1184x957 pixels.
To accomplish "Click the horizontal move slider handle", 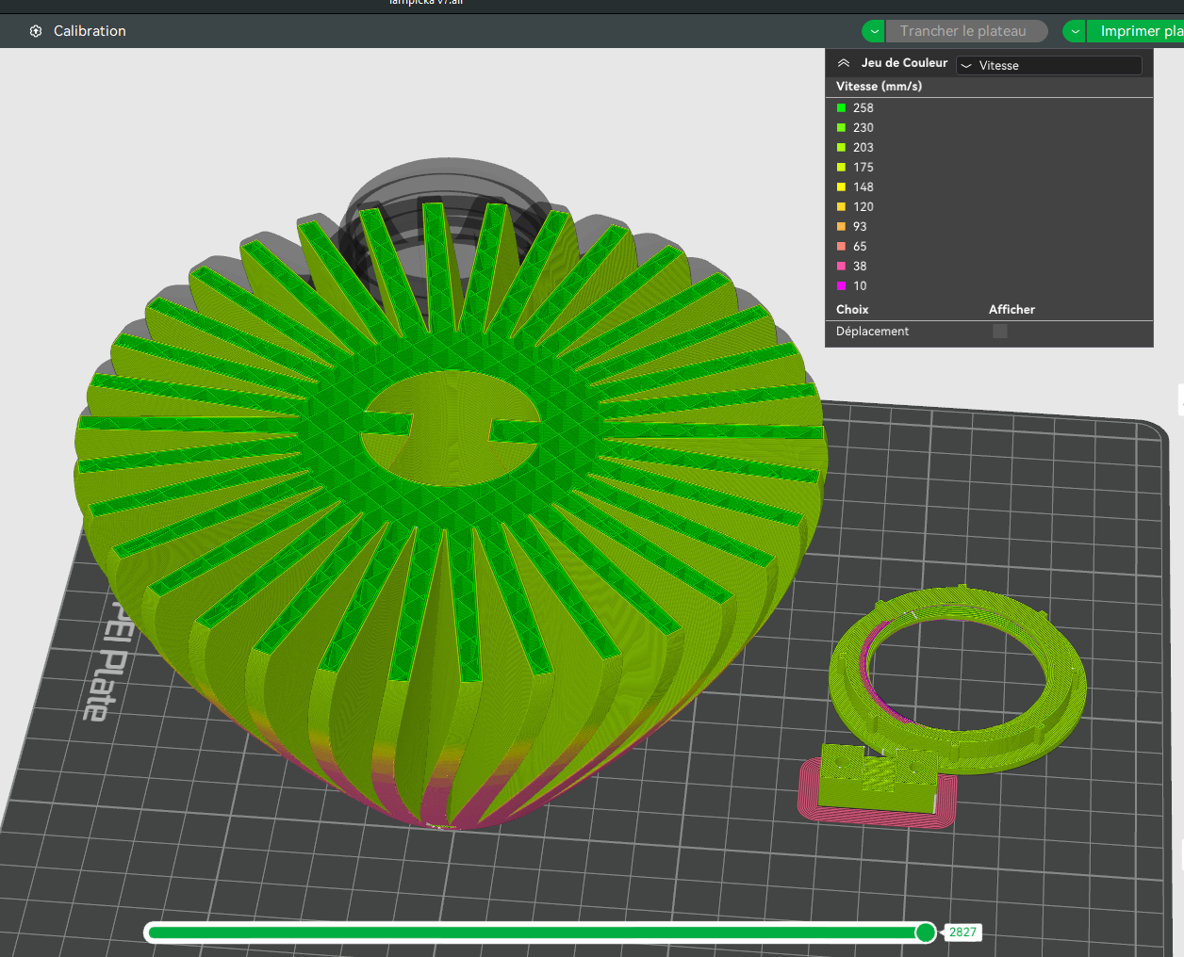I will pos(926,933).
